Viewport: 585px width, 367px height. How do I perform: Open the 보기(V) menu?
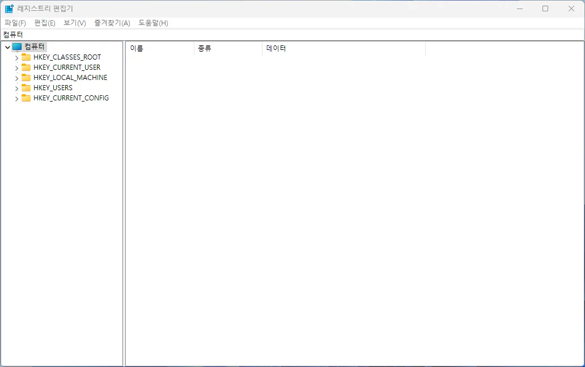(75, 23)
